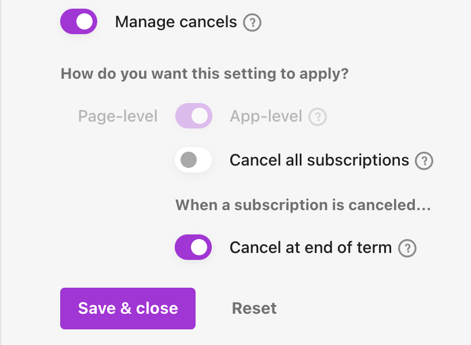
Task: Enable Cancel all subscriptions switch
Action: [193, 160]
